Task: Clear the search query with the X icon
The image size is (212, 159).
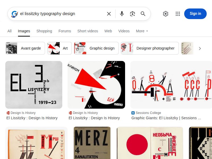Action: (109, 14)
